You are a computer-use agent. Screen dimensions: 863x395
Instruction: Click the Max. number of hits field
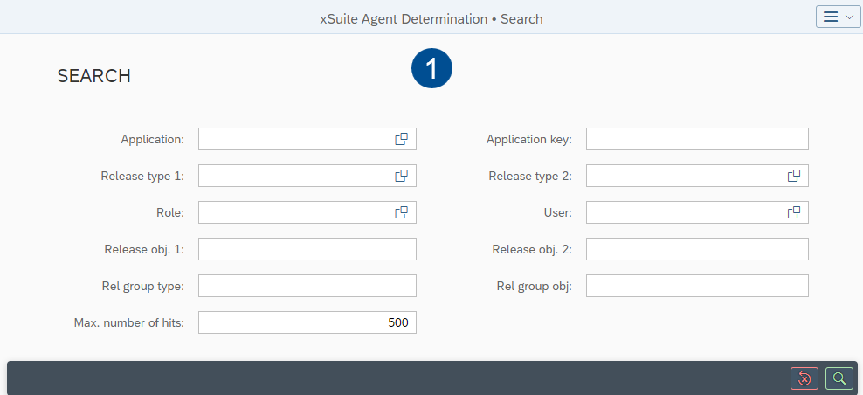pos(307,322)
